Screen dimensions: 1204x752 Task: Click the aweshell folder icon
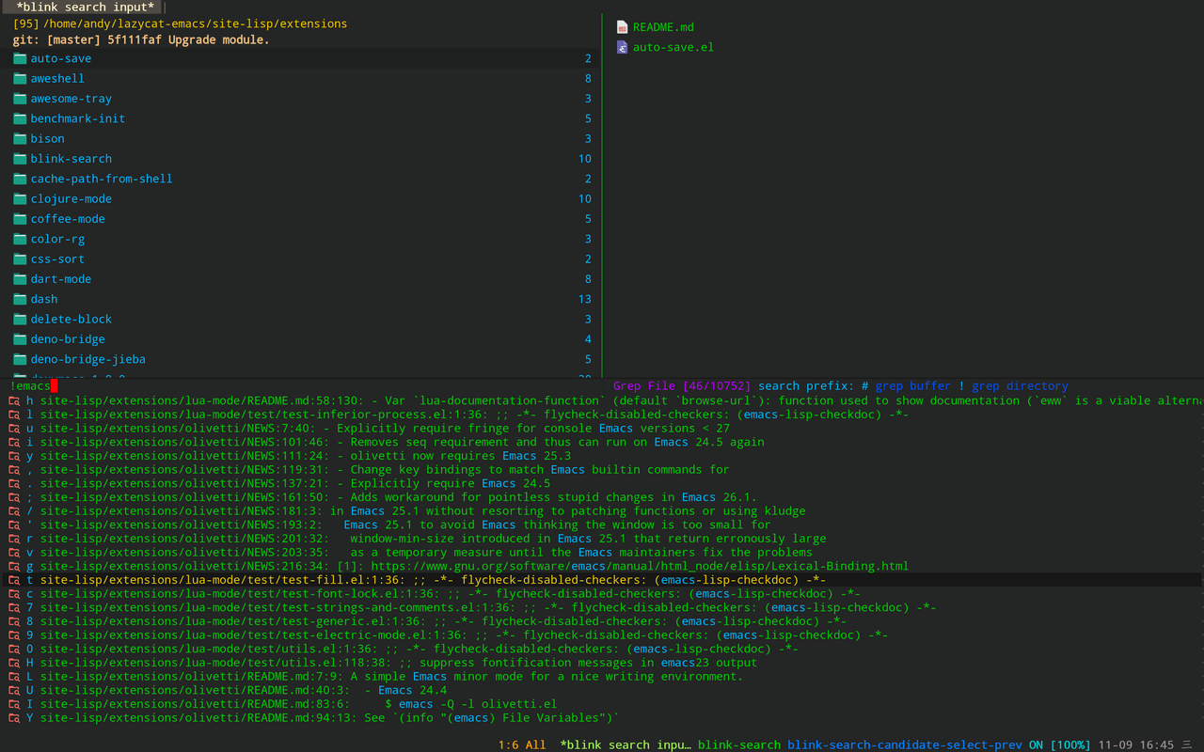click(21, 78)
